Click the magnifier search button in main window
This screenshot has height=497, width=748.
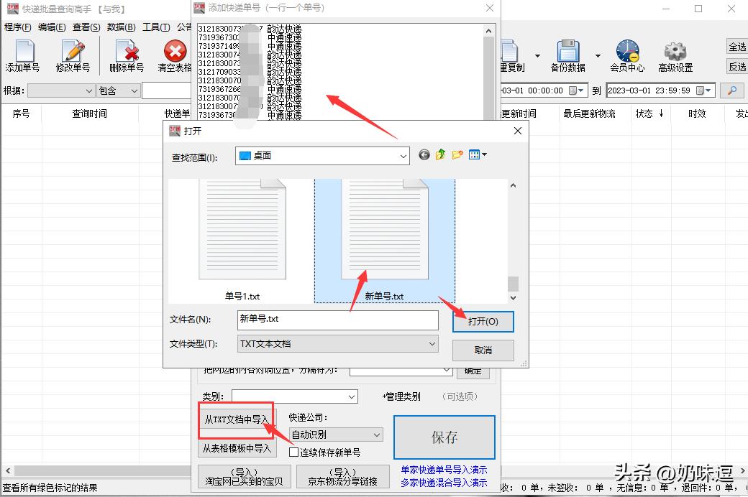click(x=731, y=90)
